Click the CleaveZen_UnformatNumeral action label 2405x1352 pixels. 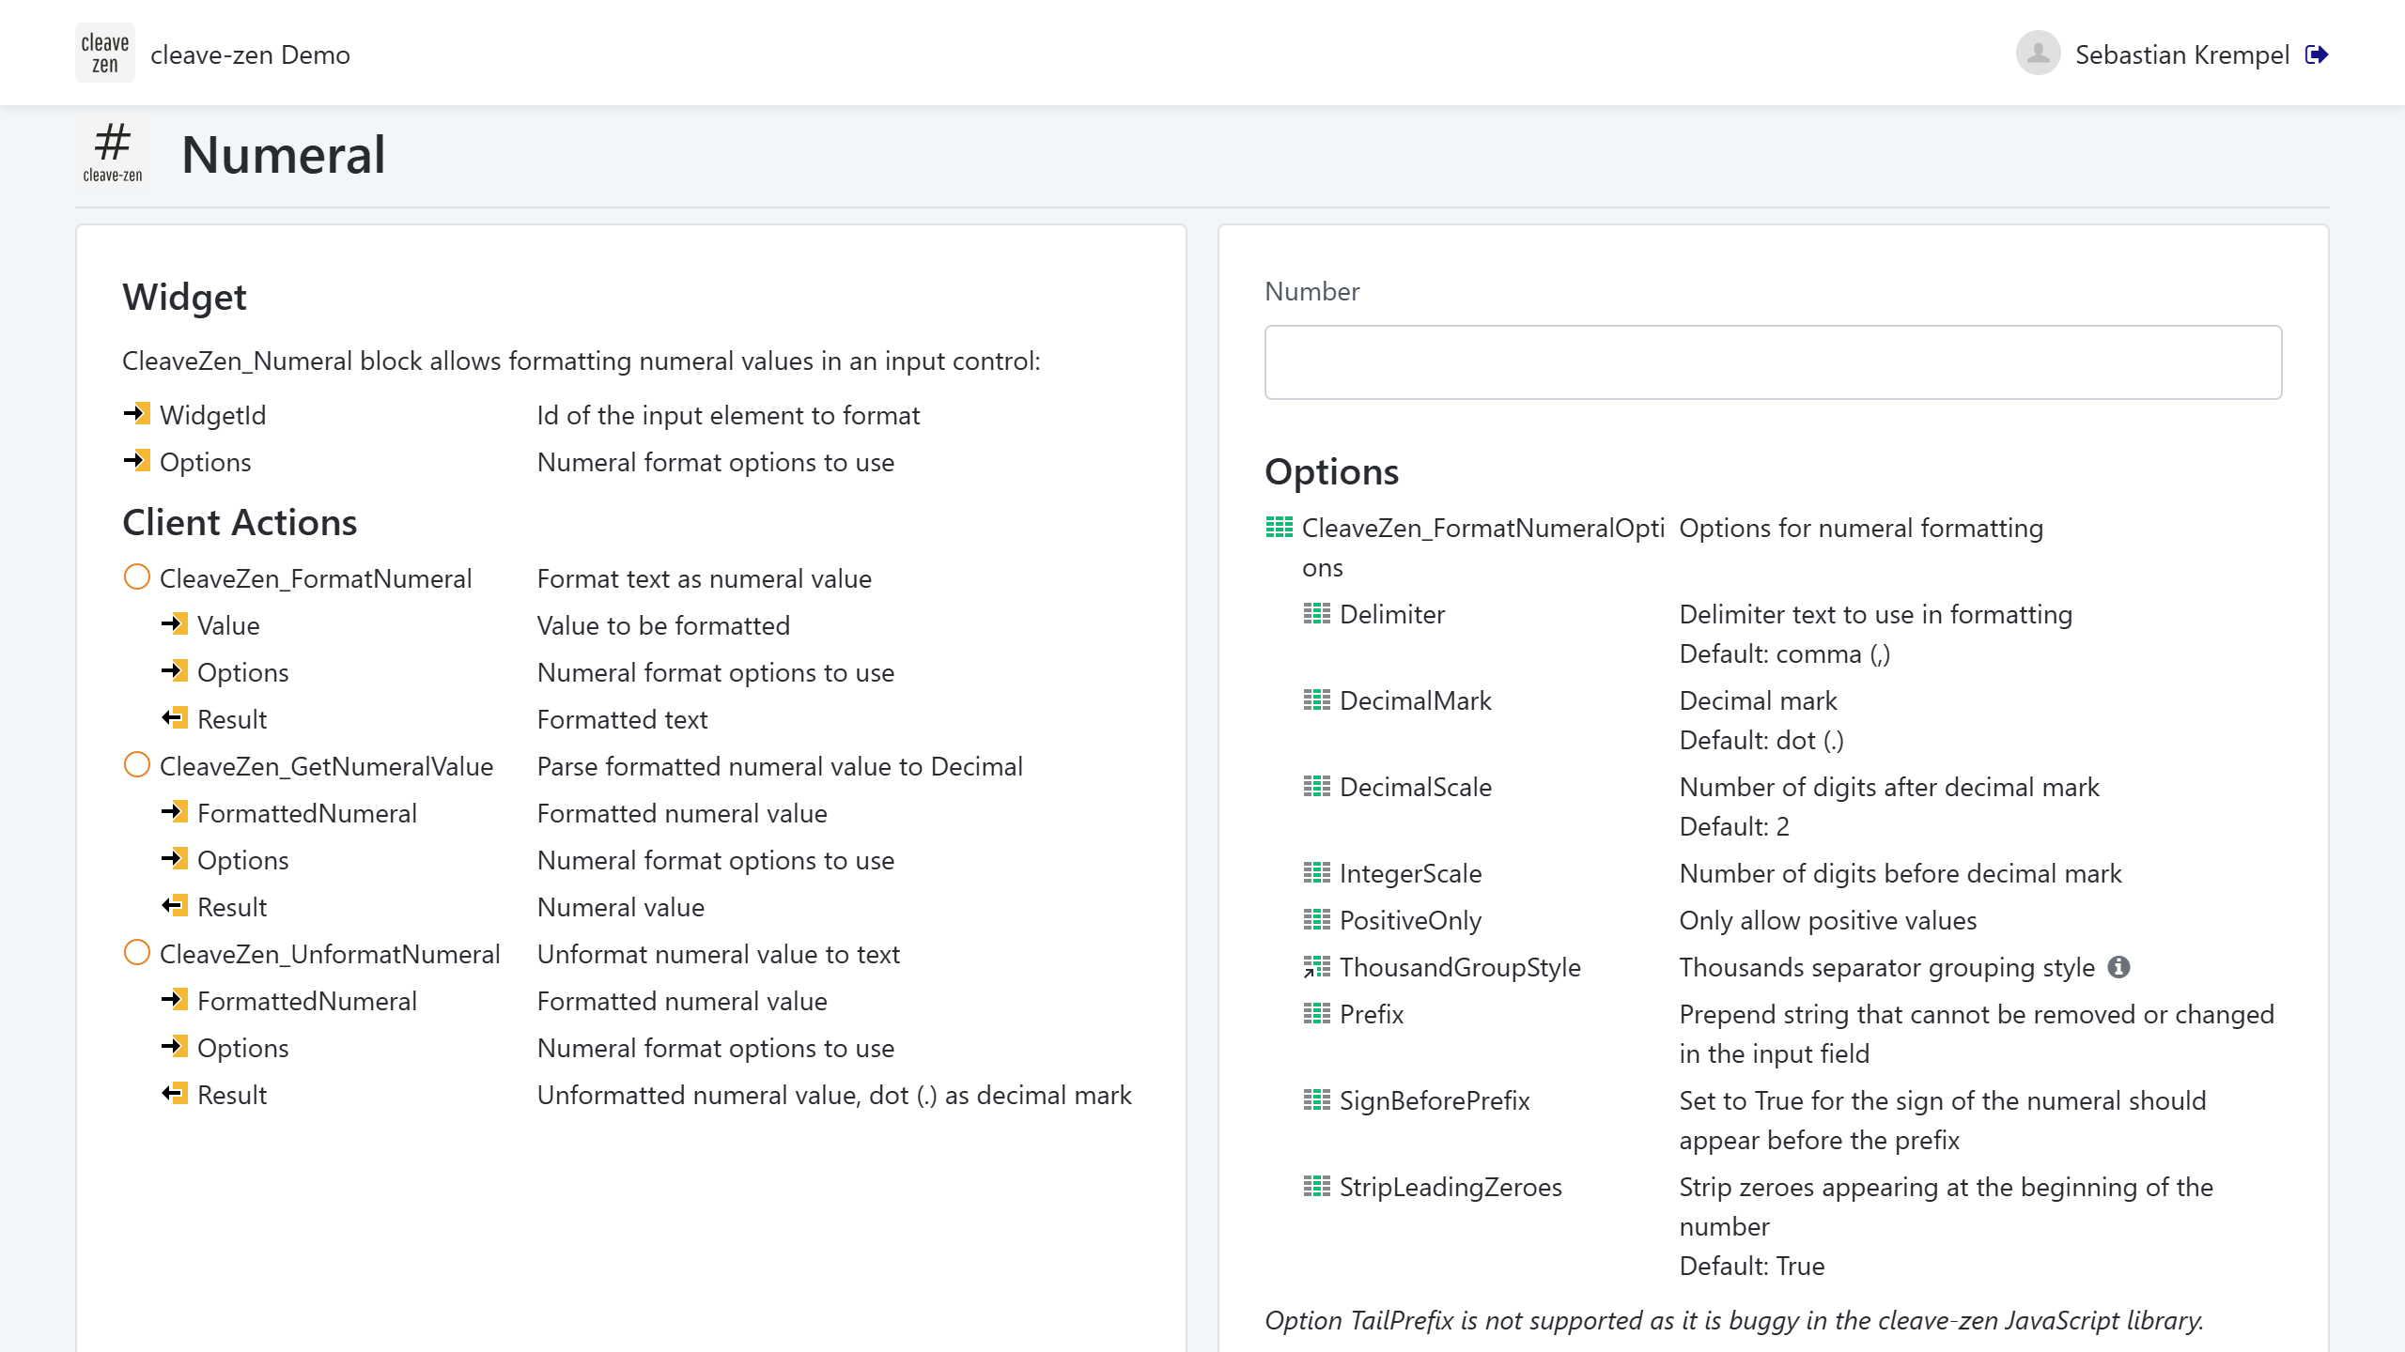tap(330, 954)
